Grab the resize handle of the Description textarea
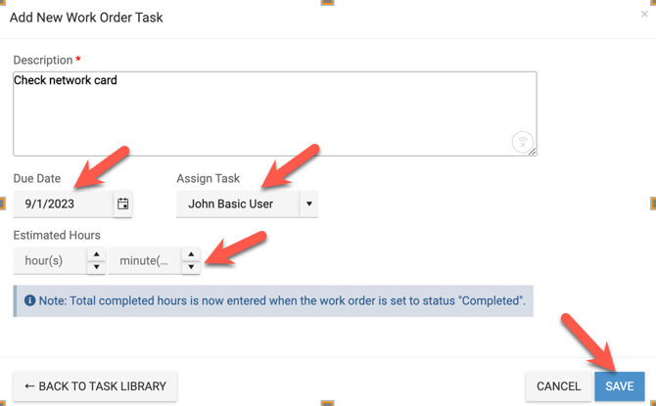 point(532,152)
